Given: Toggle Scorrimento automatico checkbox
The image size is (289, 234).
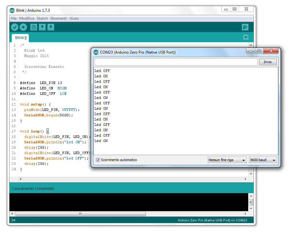Looking at the screenshot, I should click(98, 160).
